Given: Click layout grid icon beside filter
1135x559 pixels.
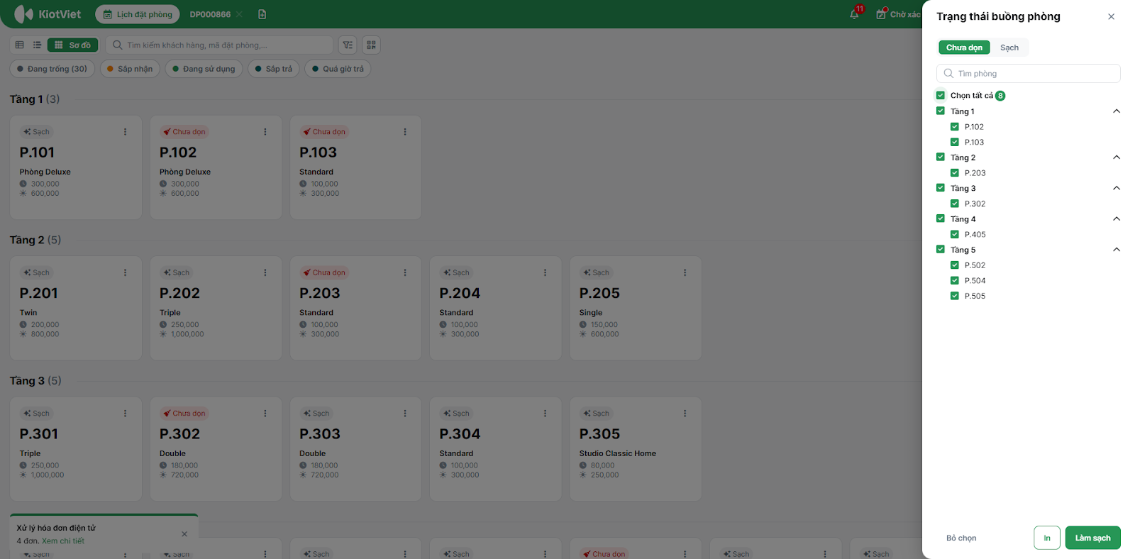Looking at the screenshot, I should pyautogui.click(x=371, y=45).
